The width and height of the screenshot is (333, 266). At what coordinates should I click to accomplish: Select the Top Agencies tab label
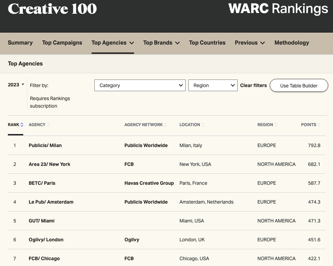pyautogui.click(x=109, y=43)
